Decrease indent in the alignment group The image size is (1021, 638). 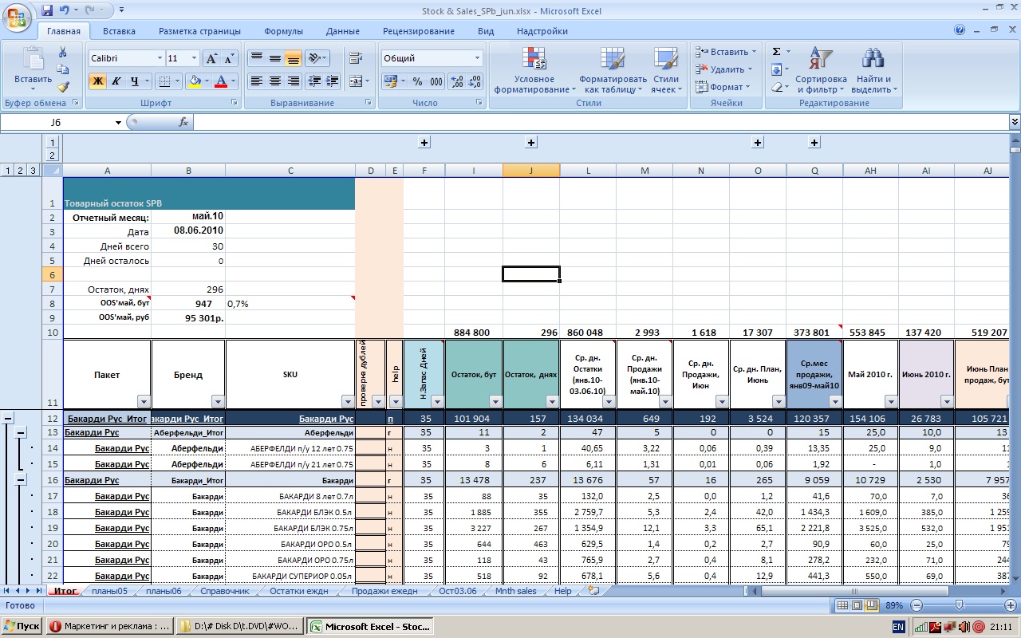click(x=313, y=81)
